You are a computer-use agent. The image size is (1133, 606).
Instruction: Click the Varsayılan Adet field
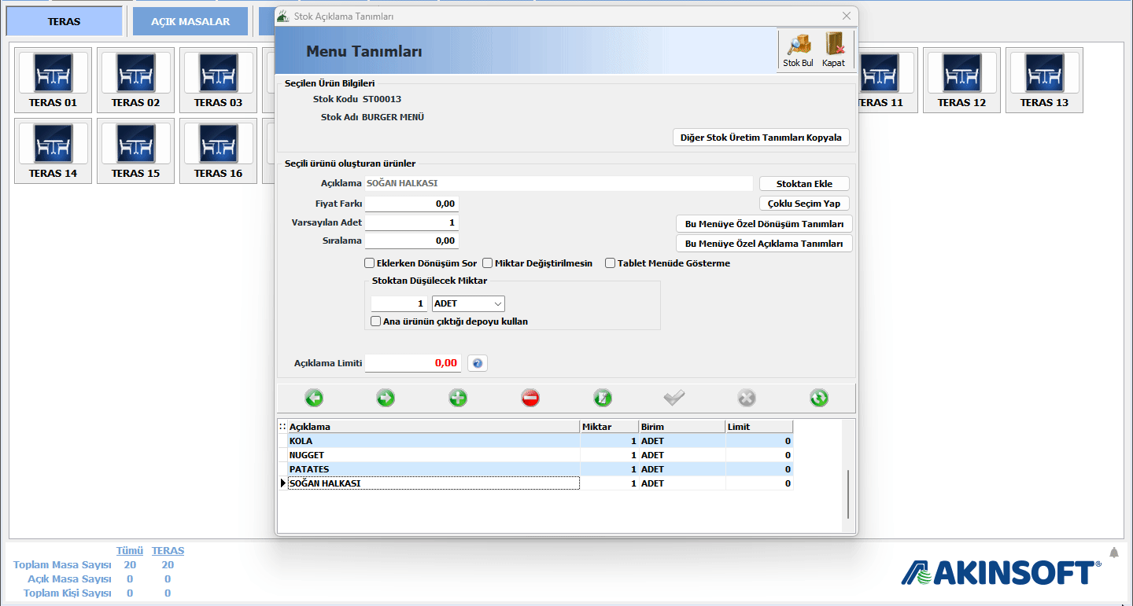click(x=411, y=222)
